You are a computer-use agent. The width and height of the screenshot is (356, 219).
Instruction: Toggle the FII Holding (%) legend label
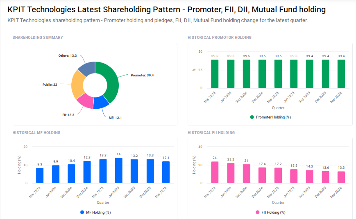[x=273, y=212]
